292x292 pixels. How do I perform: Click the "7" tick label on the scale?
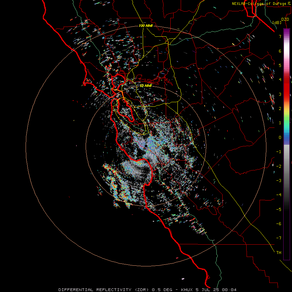(x=280, y=36)
